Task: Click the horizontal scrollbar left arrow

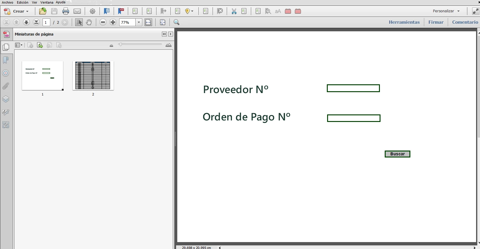Action: click(220, 247)
